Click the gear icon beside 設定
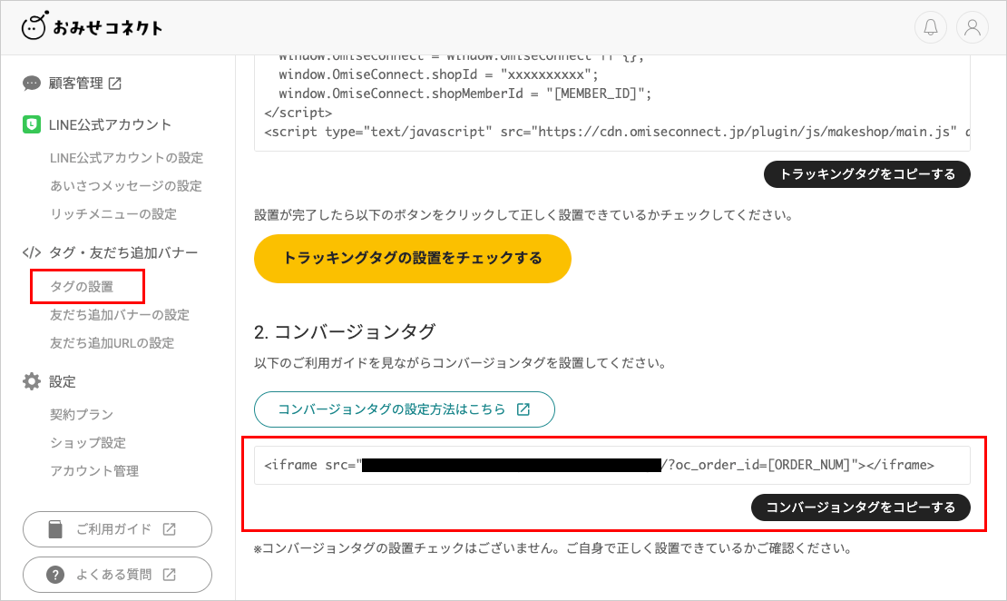The width and height of the screenshot is (1007, 601). pos(32,382)
